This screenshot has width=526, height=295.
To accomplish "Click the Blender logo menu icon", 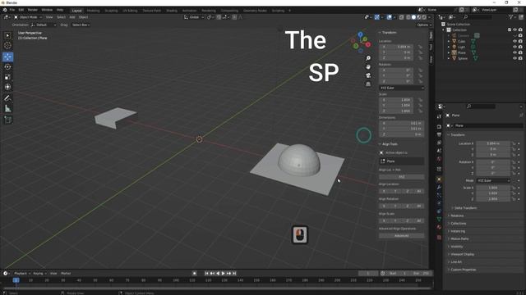I will click(x=5, y=10).
